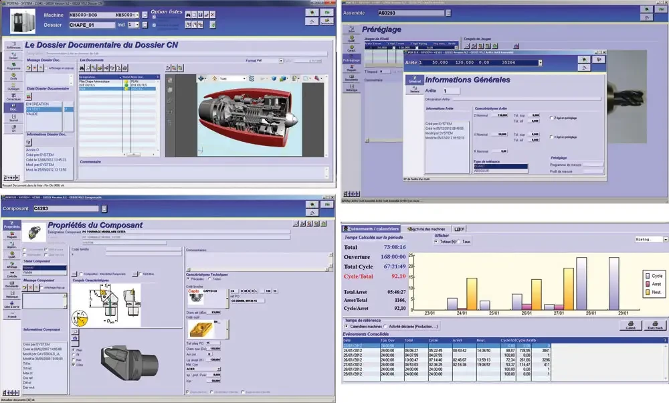Screen dimensions: 669x403
Task: Open Contrôle section in Composant window sidebar
Action: pyautogui.click(x=12, y=275)
